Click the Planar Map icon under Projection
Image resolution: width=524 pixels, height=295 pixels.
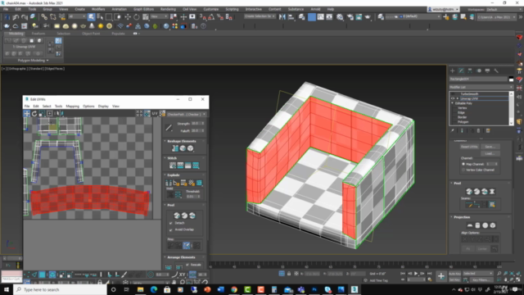(x=470, y=225)
